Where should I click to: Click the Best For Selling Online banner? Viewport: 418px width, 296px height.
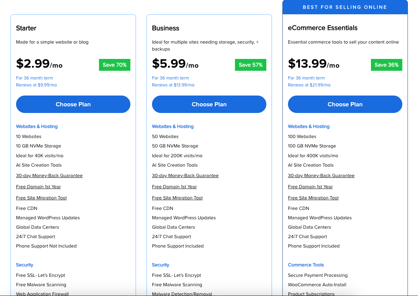click(x=345, y=7)
